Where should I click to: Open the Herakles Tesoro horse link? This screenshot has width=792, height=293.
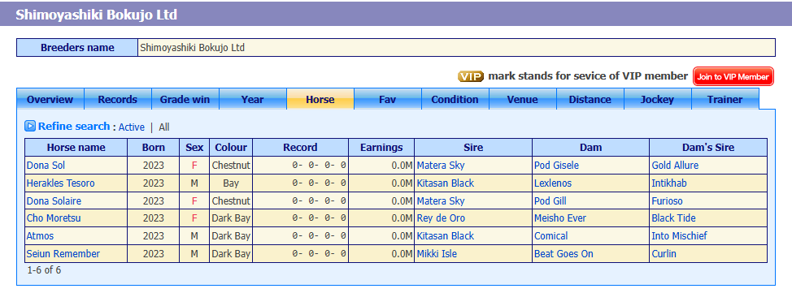click(x=61, y=183)
